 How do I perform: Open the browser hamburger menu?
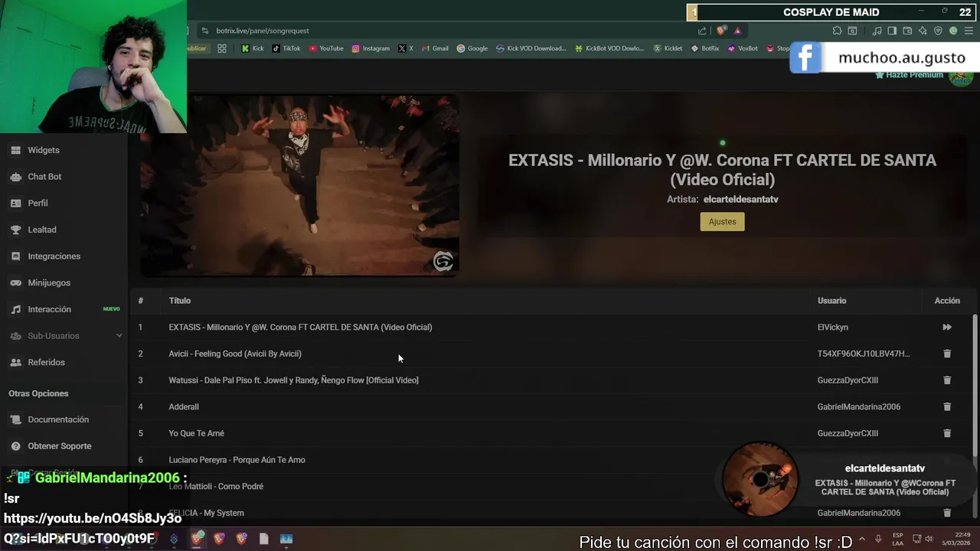[x=969, y=31]
